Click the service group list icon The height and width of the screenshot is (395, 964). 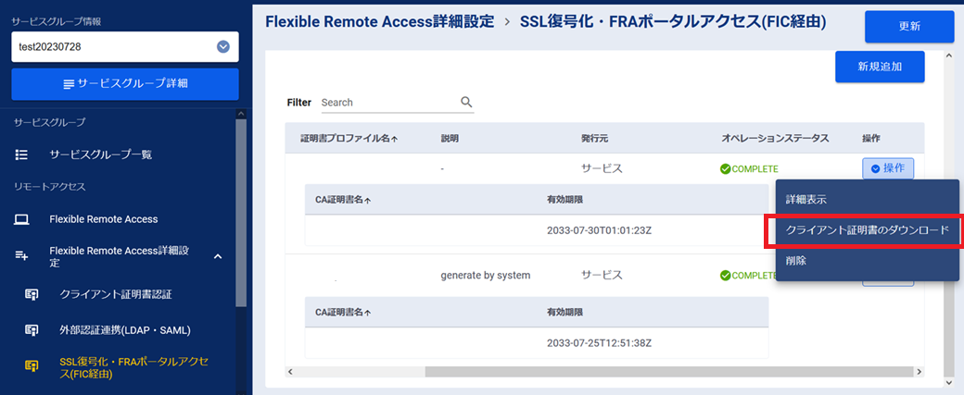click(x=21, y=155)
